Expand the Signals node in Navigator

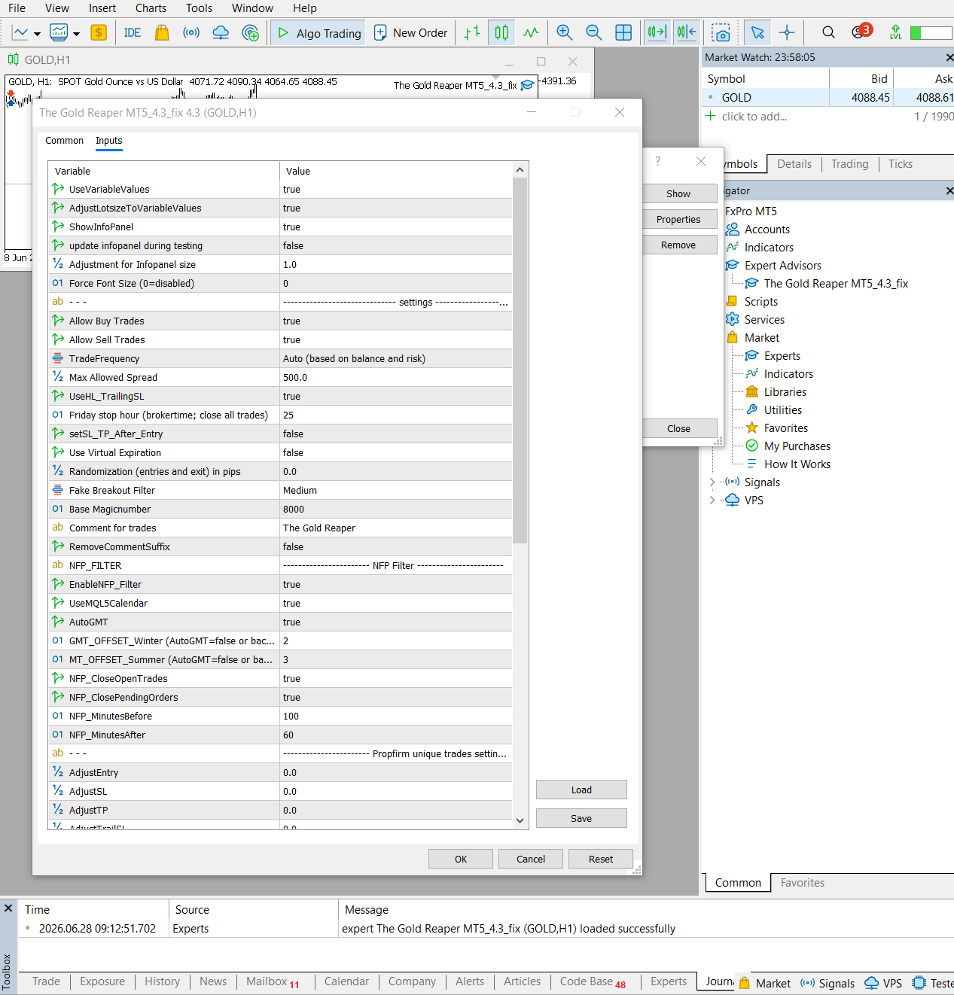tap(712, 482)
